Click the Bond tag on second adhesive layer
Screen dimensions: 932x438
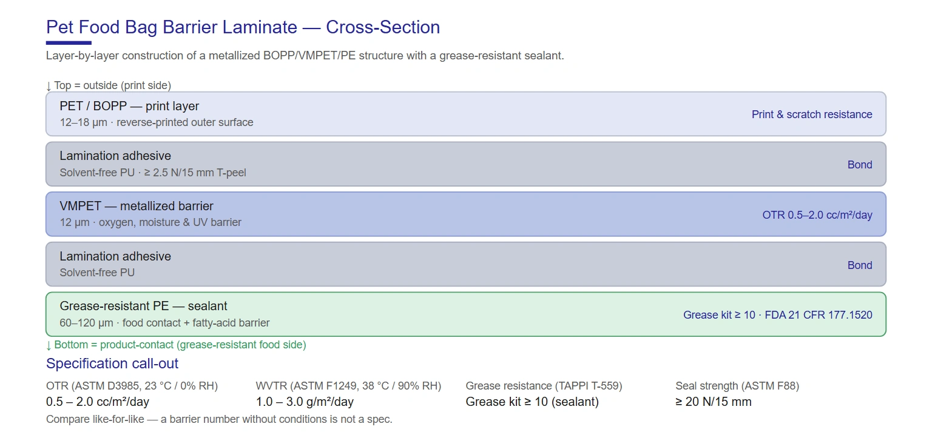coord(860,265)
